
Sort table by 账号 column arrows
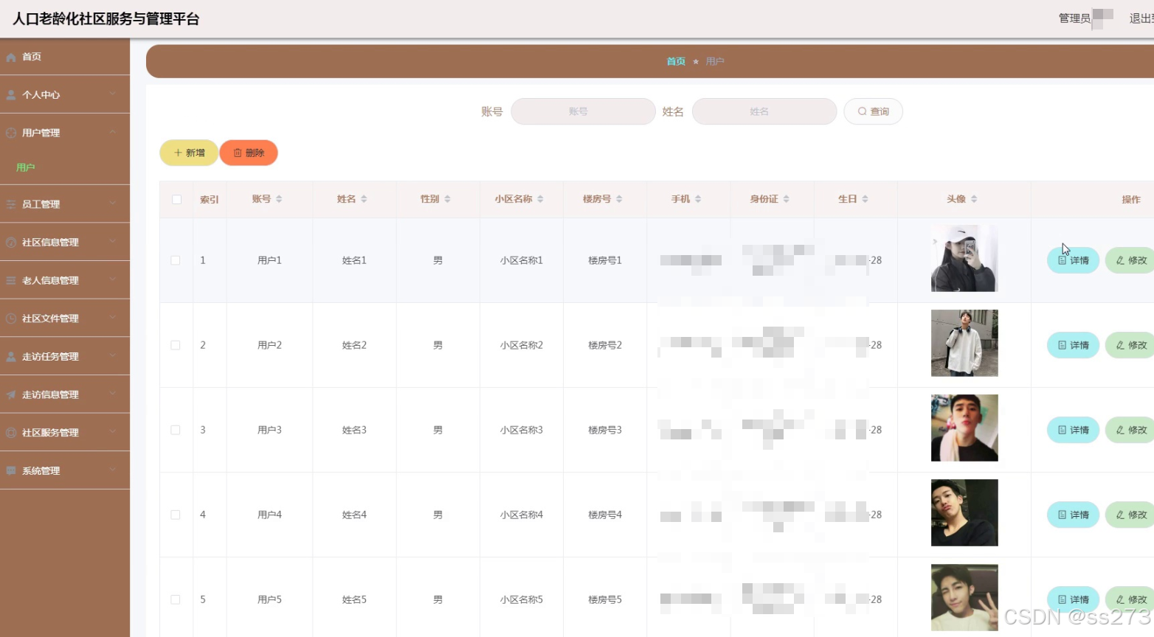pyautogui.click(x=279, y=199)
